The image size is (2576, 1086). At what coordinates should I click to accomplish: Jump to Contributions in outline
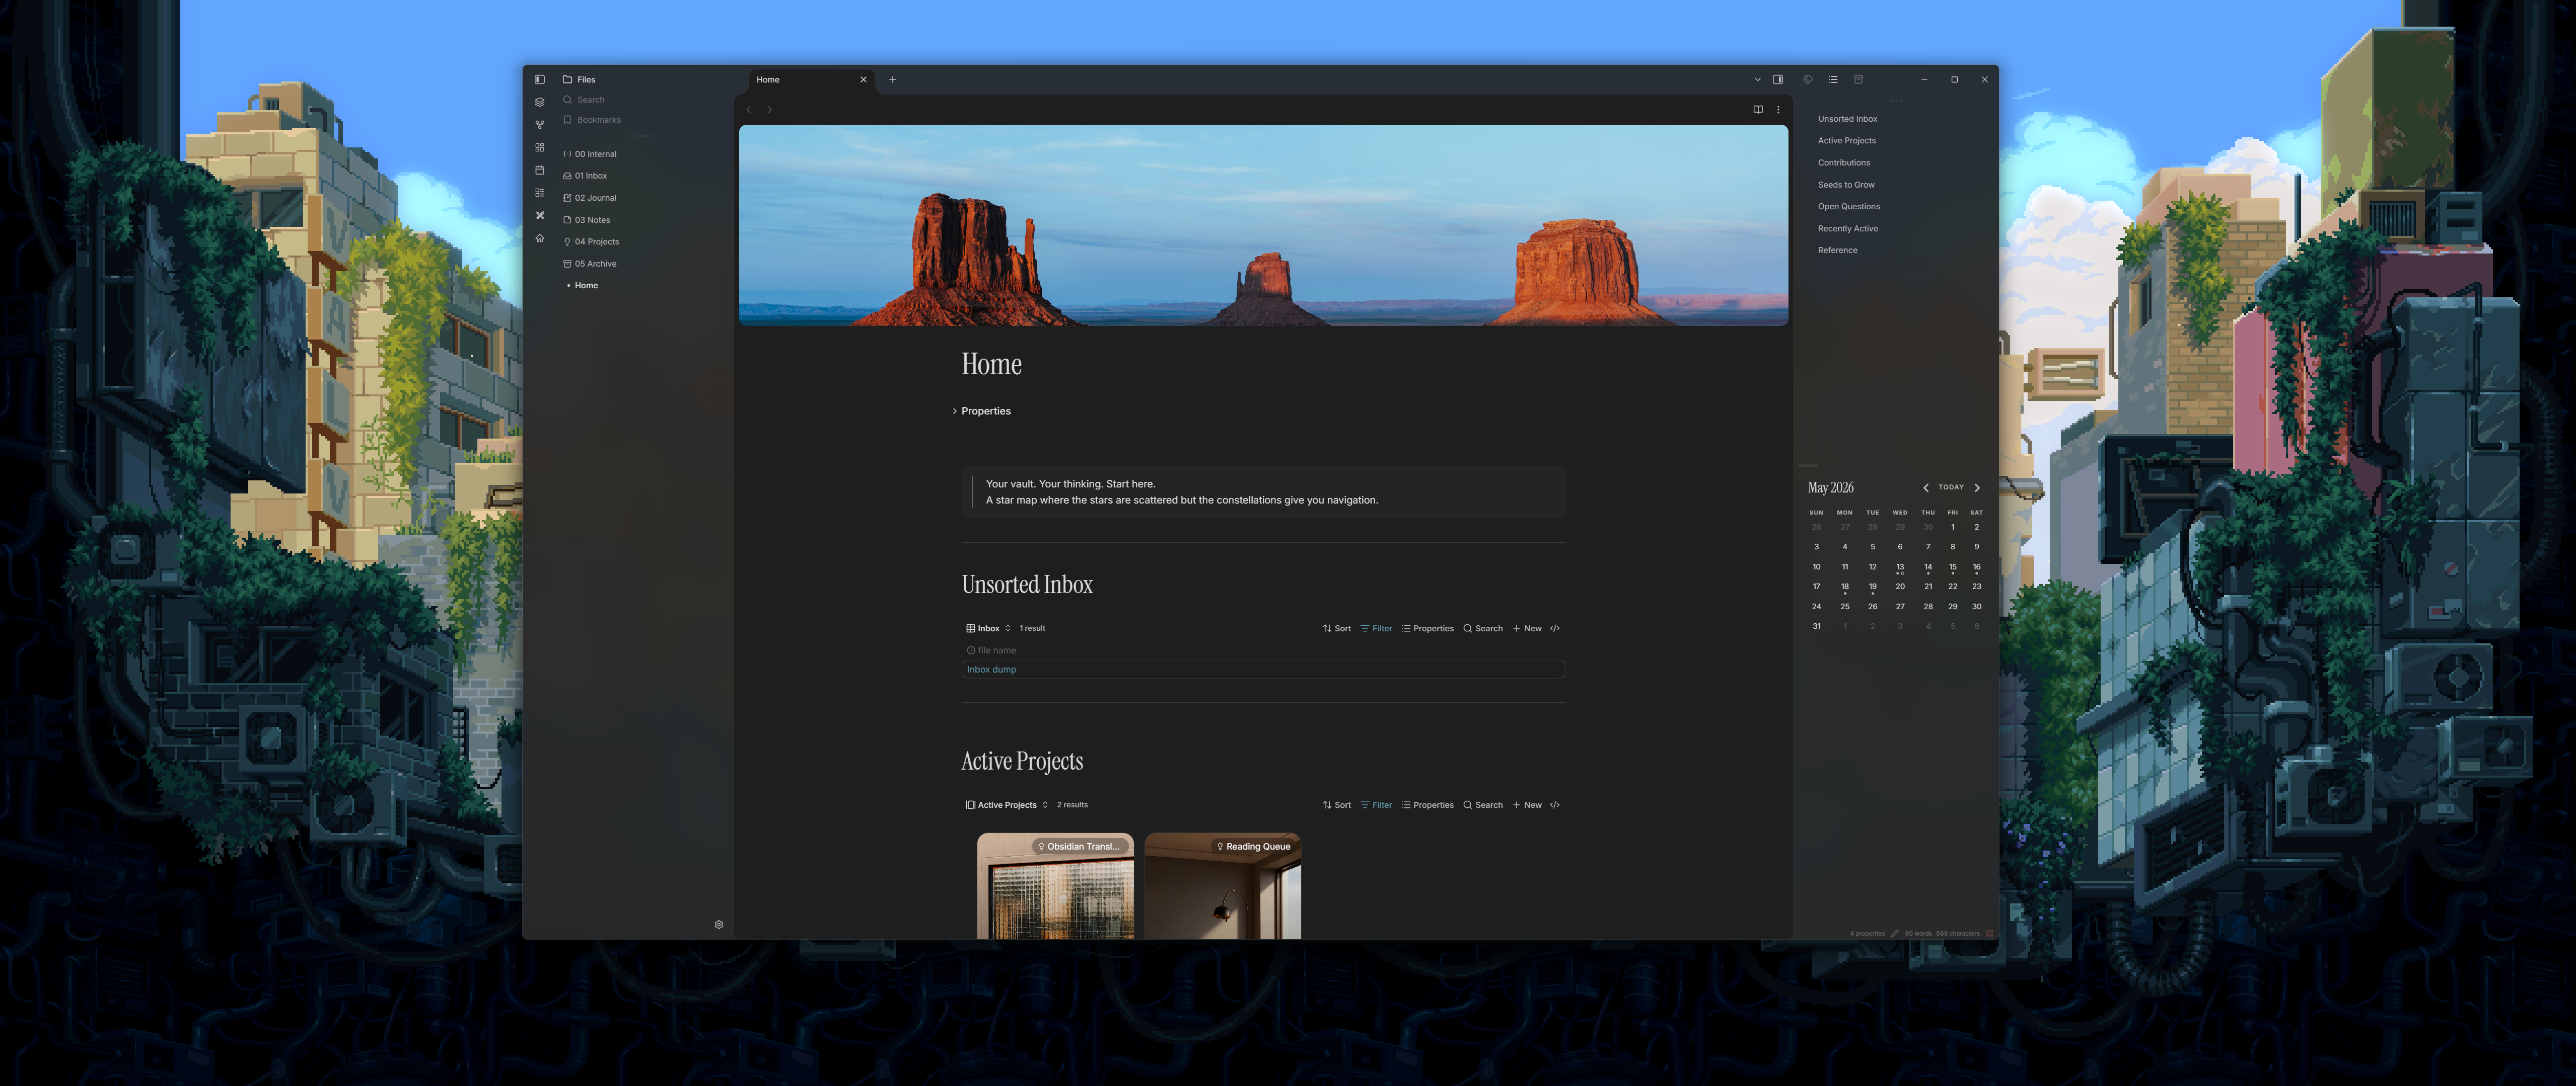[x=1843, y=163]
